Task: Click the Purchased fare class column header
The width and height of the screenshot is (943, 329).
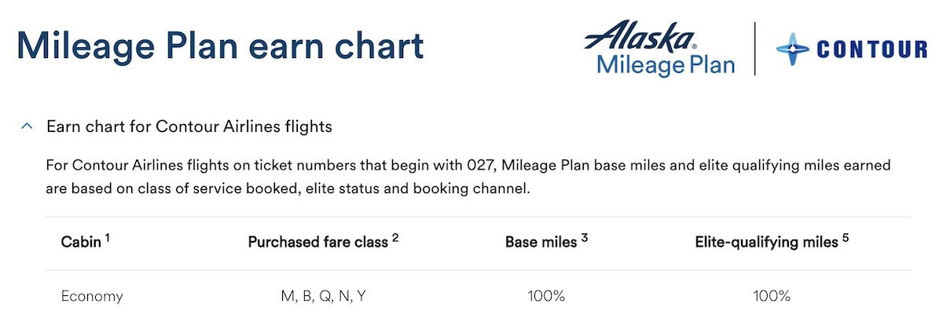Action: (318, 243)
